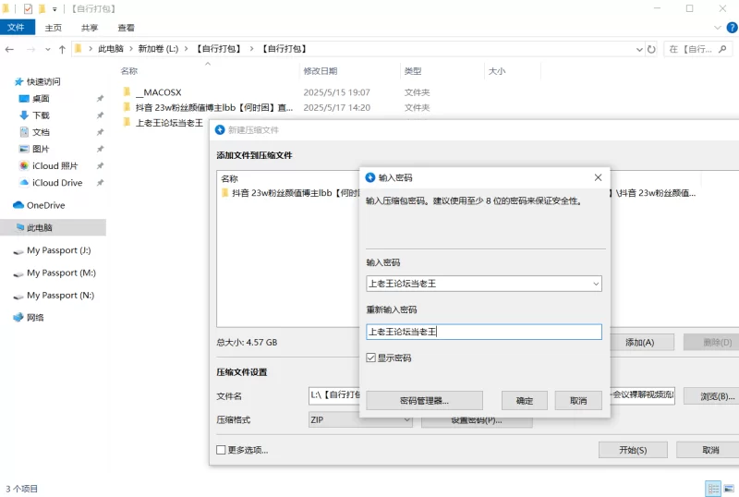
Task: Open OneDrive in navigation pane
Action: coord(45,205)
